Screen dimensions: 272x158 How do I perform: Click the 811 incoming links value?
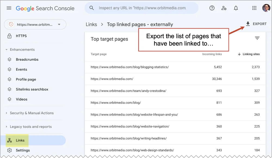pos(219,103)
